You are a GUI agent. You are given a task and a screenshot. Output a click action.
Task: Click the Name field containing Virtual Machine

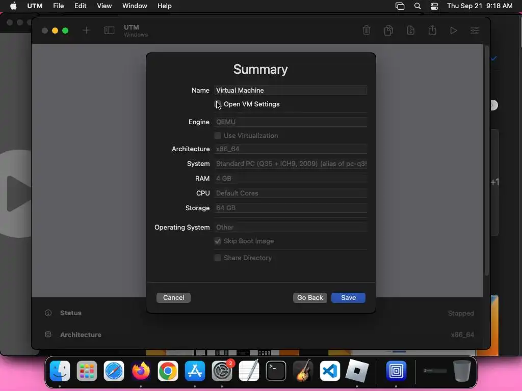click(291, 91)
